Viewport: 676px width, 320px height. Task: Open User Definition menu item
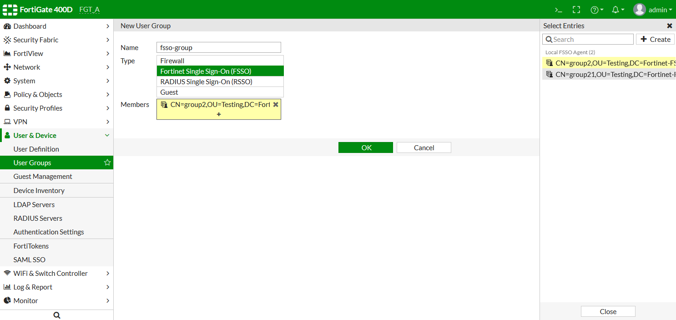click(x=57, y=149)
